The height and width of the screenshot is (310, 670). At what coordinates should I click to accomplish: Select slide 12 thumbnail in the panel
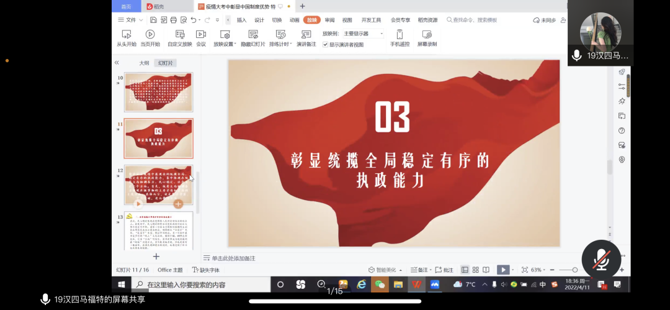click(x=158, y=185)
